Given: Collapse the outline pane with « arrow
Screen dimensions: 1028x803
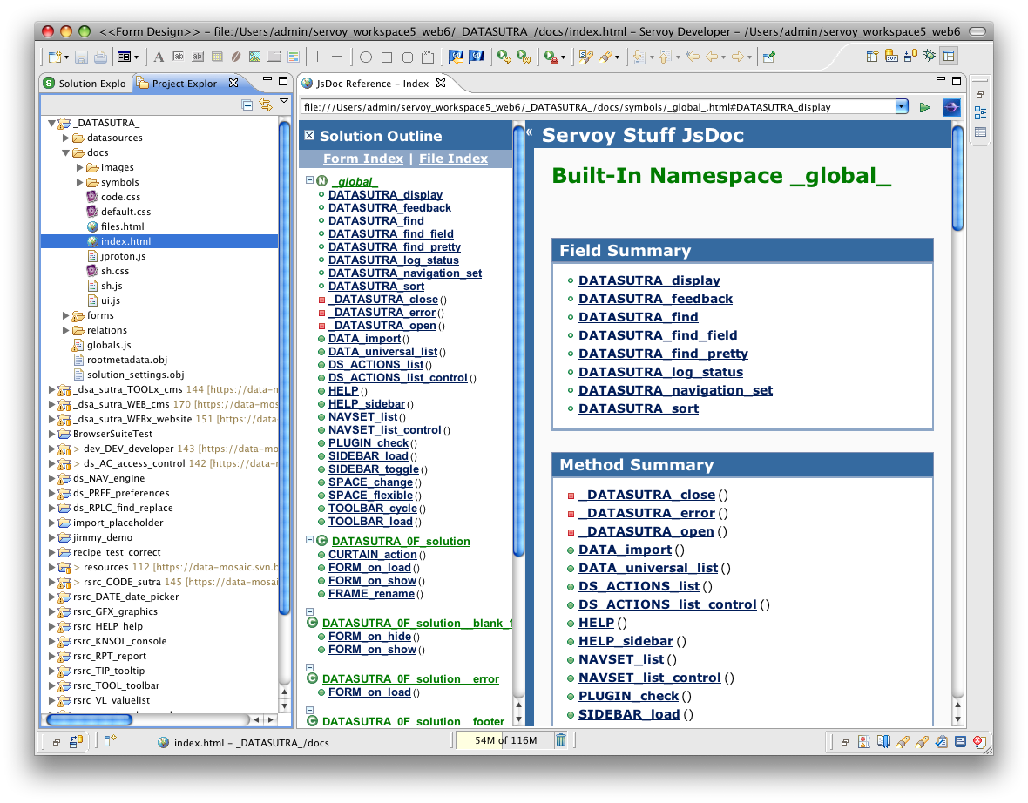Looking at the screenshot, I should [529, 132].
